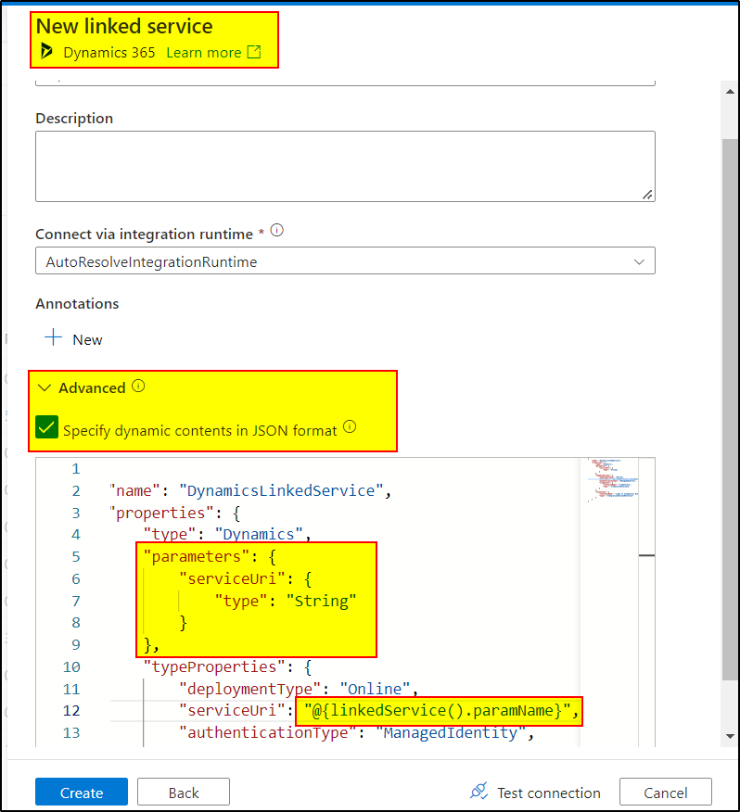Click the Test connection plug icon
Image resolution: width=740 pixels, height=812 pixels.
pyautogui.click(x=478, y=792)
